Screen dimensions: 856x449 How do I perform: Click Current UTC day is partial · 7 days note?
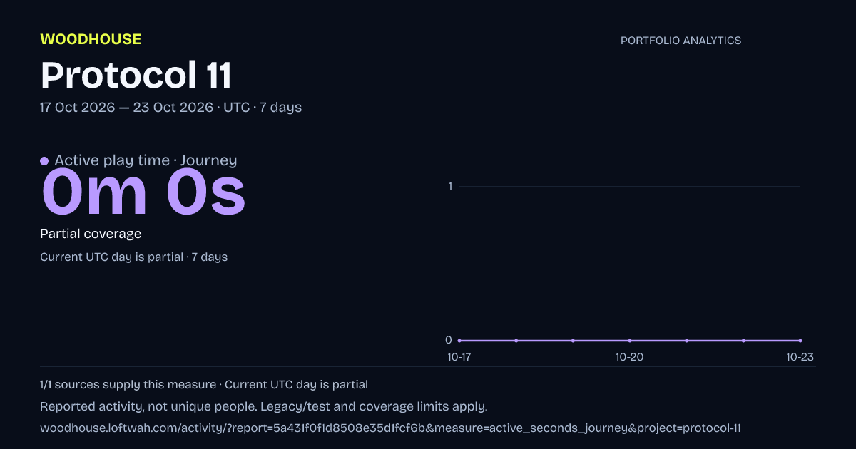[134, 257]
